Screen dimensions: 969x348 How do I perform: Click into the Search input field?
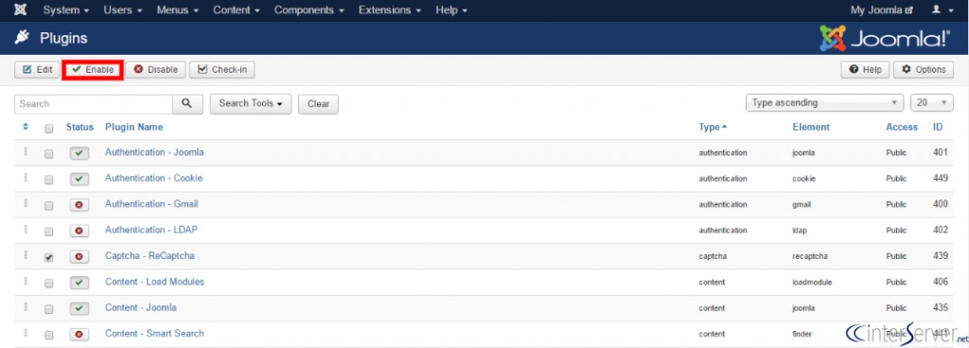tap(94, 104)
